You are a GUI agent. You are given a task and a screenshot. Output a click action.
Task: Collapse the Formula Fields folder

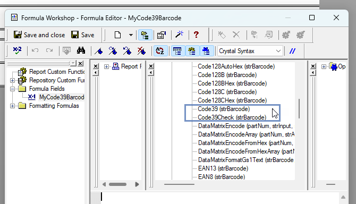tap(13, 89)
